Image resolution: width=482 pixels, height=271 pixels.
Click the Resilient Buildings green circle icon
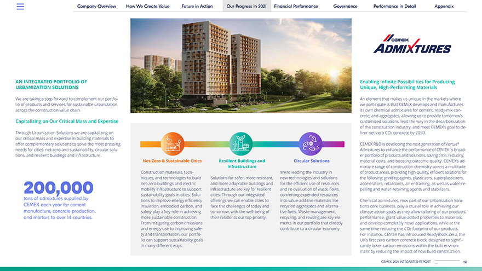click(x=241, y=143)
